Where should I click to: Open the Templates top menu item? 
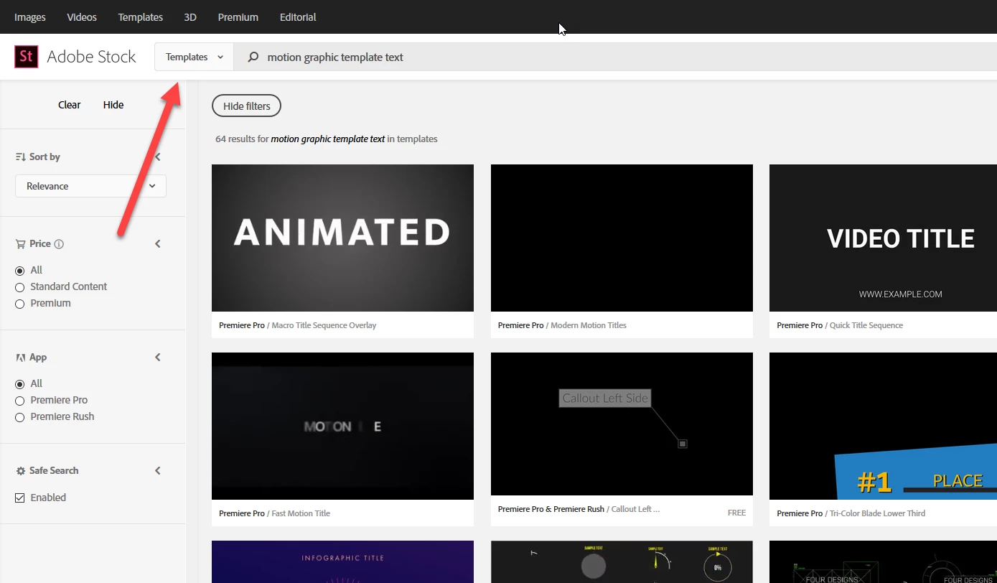[141, 17]
